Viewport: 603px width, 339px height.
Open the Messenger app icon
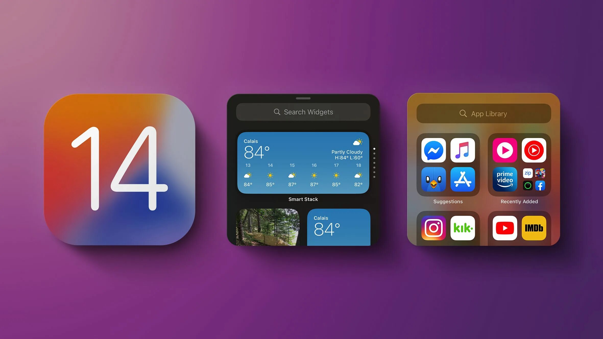tap(433, 149)
